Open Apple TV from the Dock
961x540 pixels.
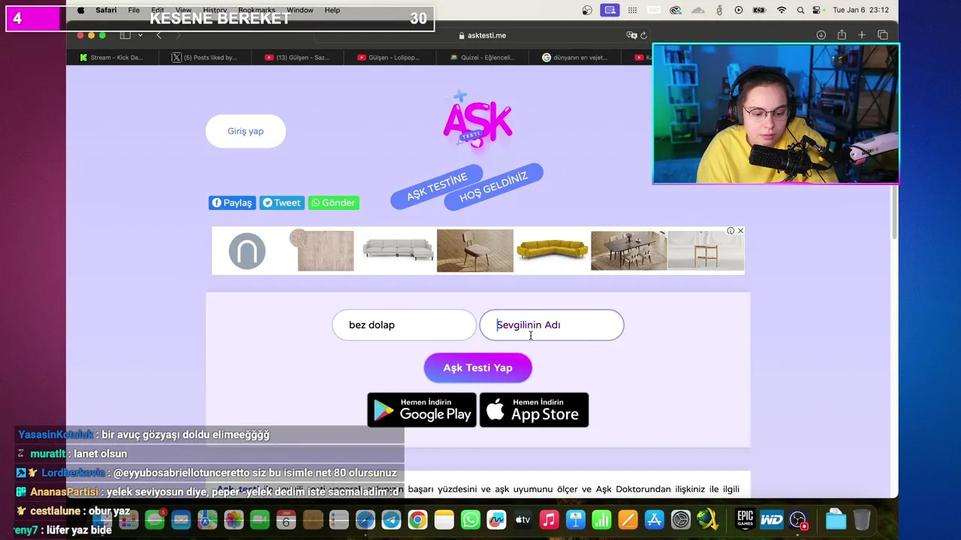point(523,520)
